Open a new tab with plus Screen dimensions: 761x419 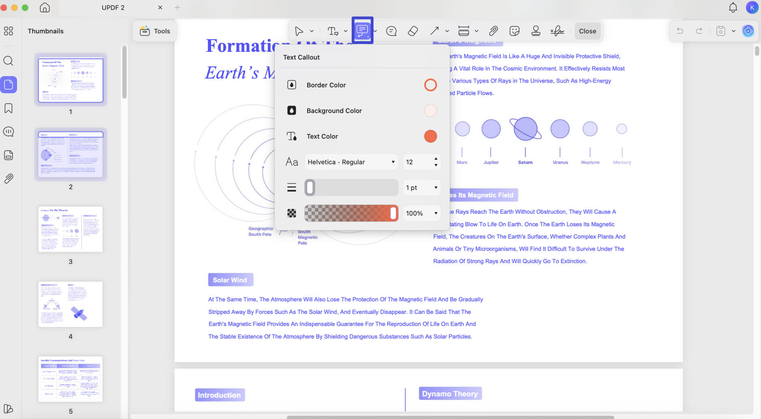click(177, 8)
